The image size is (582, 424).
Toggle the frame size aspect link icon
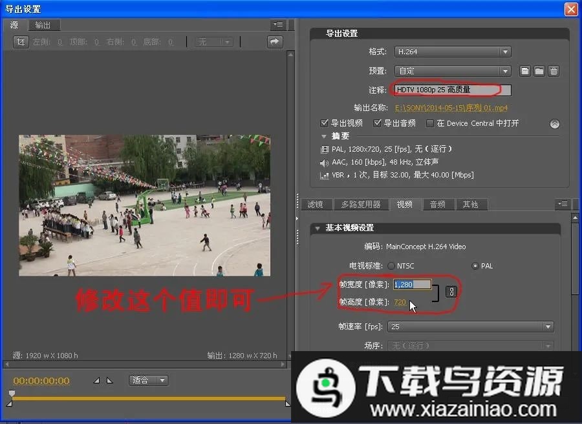point(451,292)
